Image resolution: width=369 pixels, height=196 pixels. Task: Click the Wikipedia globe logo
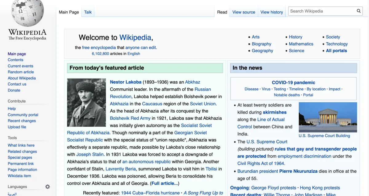[27, 13]
